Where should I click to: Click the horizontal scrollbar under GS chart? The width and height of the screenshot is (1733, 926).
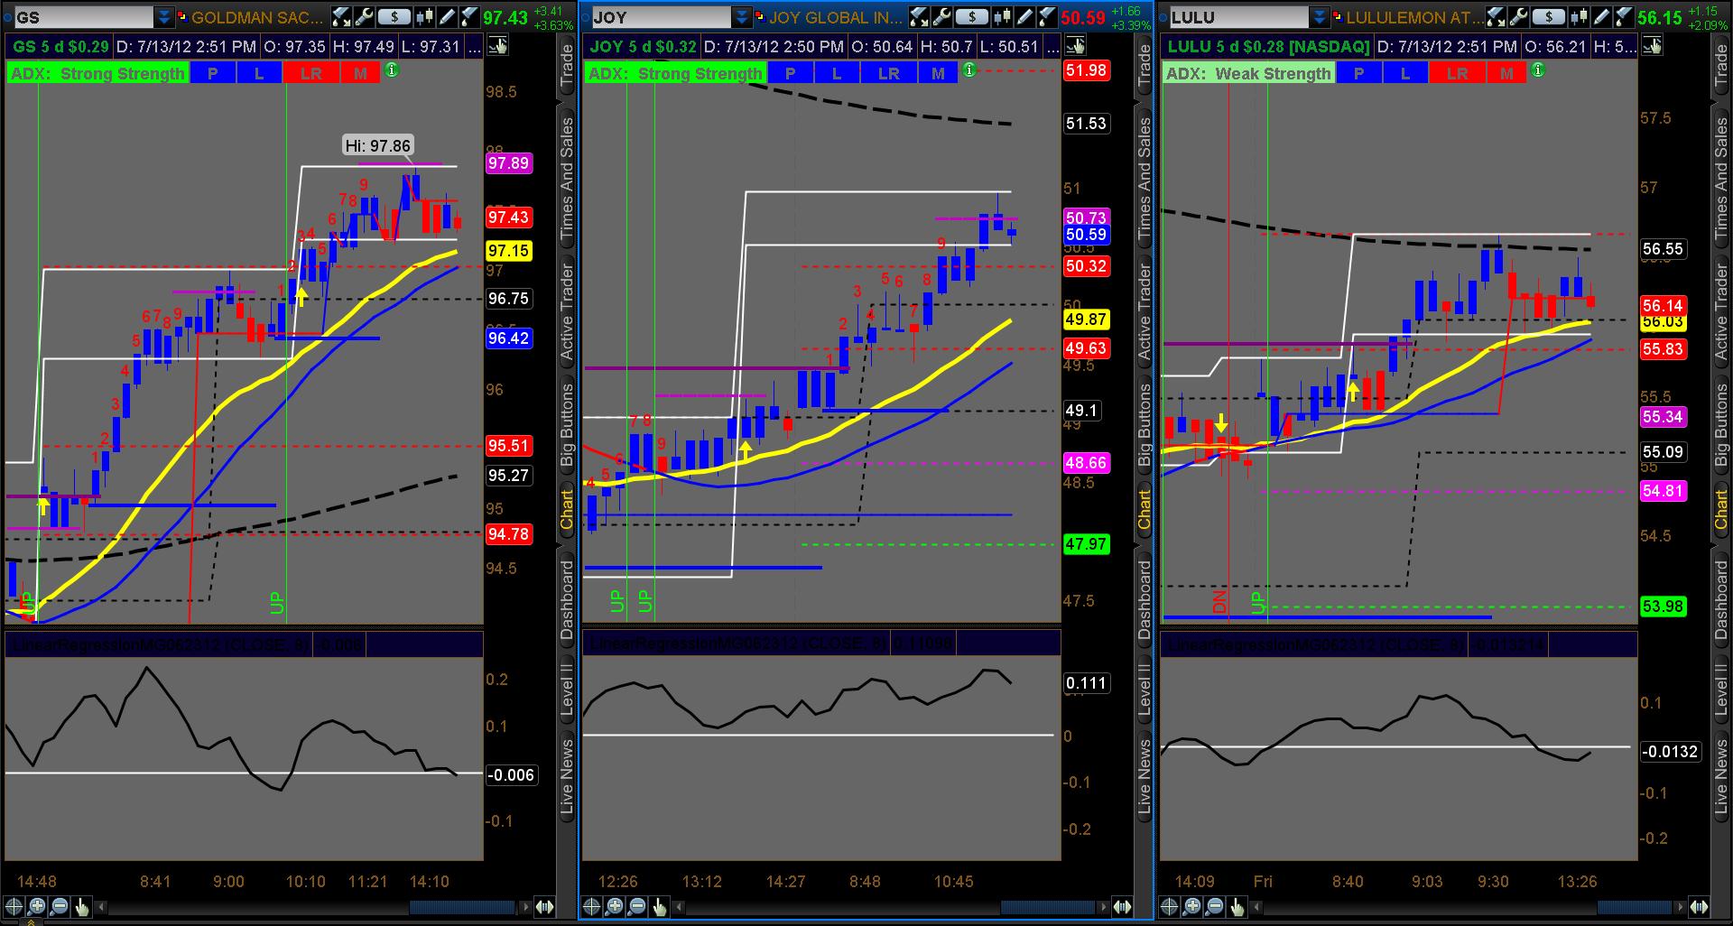[x=311, y=907]
